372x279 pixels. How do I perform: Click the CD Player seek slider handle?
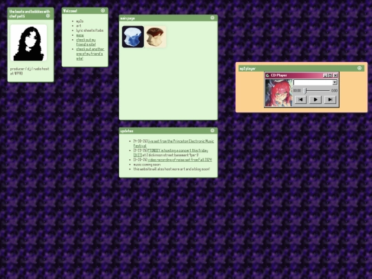tap(306, 91)
